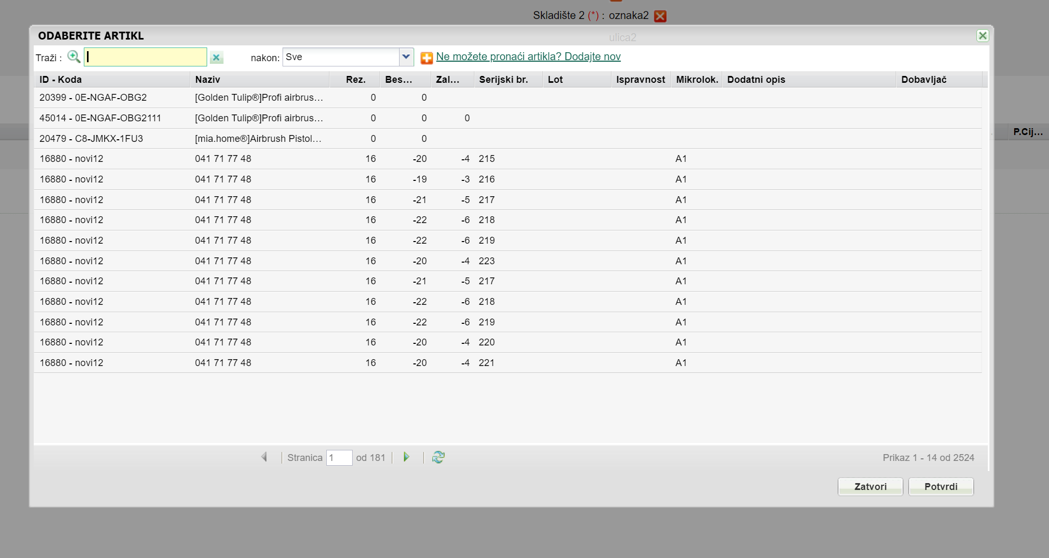Viewport: 1049px width, 558px height.
Task: Refresh the article list
Action: 438,457
